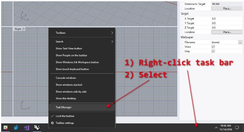Open the Right viewport dropdown arrow
This screenshot has width=244, height=132.
[x=24, y=29]
